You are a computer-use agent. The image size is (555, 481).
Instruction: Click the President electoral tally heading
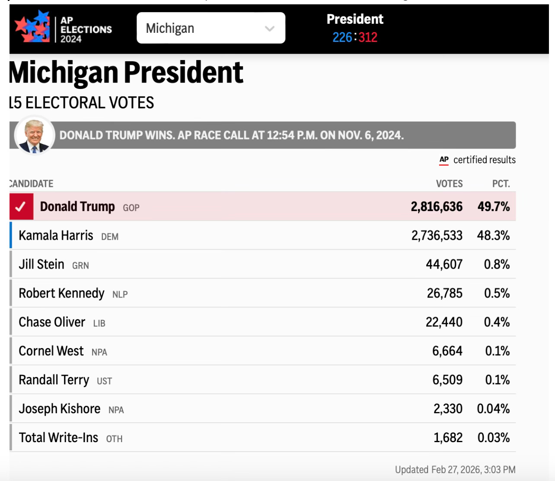355,19
